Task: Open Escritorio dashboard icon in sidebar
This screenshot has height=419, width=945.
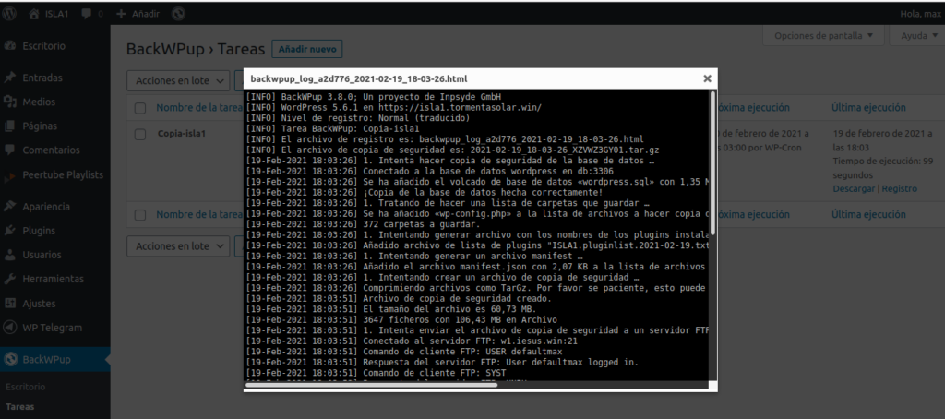Action: pos(9,46)
